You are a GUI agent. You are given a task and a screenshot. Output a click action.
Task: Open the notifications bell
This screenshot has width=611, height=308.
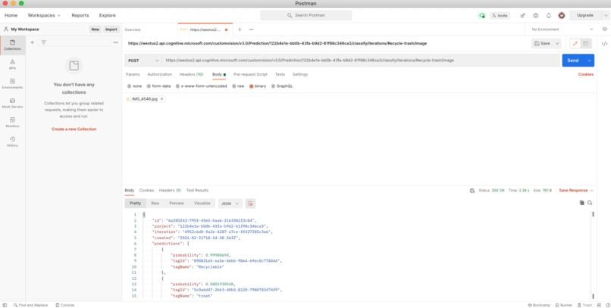tap(549, 16)
